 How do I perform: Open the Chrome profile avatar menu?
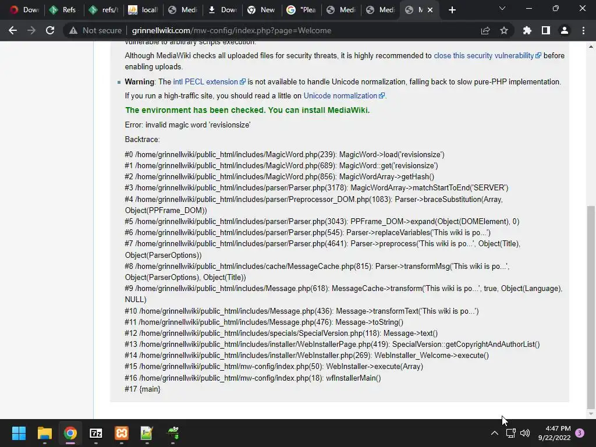click(565, 30)
